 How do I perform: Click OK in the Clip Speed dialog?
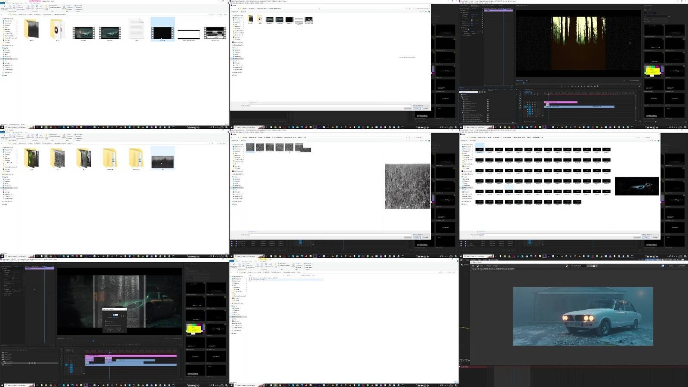[x=111, y=331]
